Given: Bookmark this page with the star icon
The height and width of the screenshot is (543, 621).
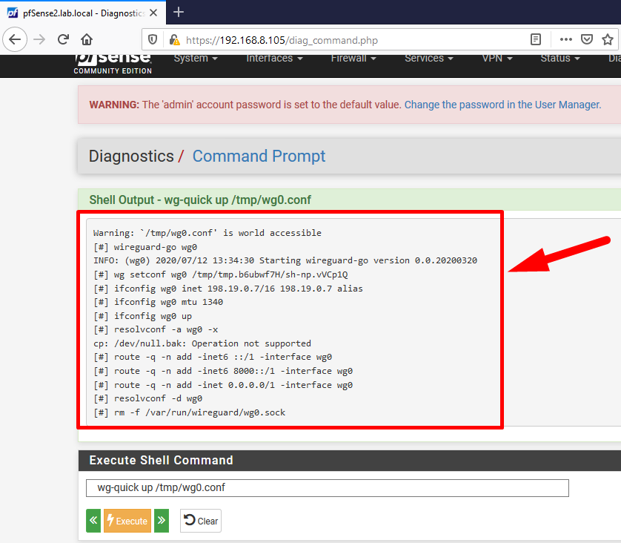Looking at the screenshot, I should coord(608,39).
